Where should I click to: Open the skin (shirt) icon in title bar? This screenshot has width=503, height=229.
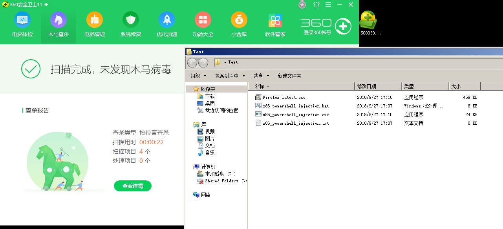(x=316, y=5)
